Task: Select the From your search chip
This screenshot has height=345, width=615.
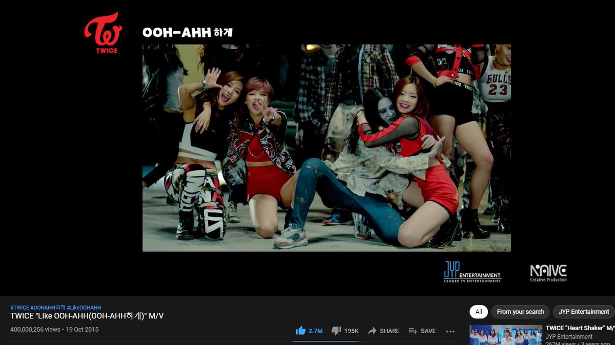Action: click(520, 312)
